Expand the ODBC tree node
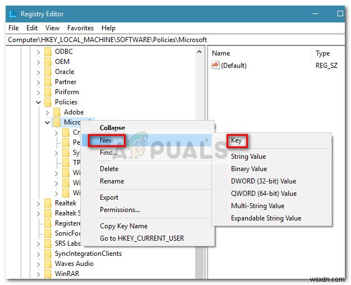 39,52
